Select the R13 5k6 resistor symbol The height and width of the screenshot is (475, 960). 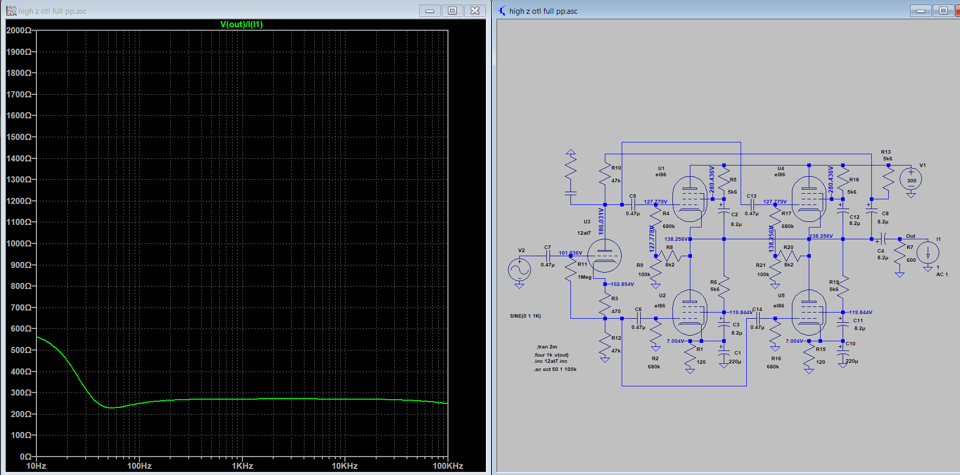[888, 179]
